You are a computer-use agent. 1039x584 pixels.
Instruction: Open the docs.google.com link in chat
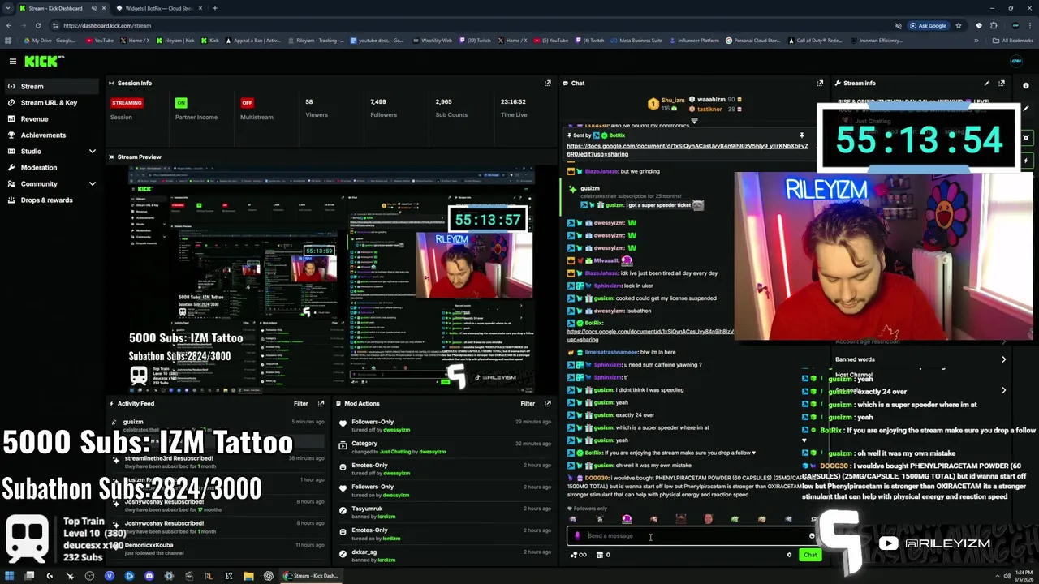point(688,150)
